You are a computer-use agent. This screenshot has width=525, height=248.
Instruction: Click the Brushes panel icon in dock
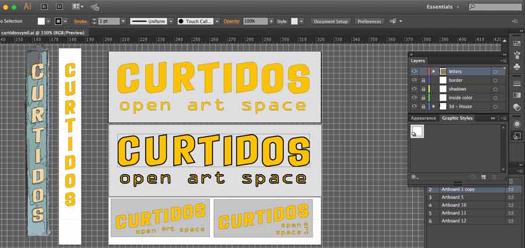point(516,55)
